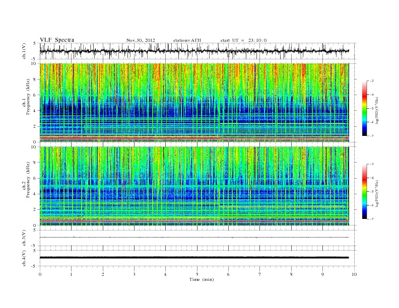Click the "6" tick on the time axis
399x308 pixels.
coord(229,274)
